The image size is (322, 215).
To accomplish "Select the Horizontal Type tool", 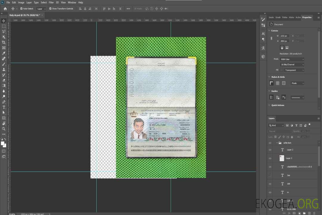I will click(4, 107).
